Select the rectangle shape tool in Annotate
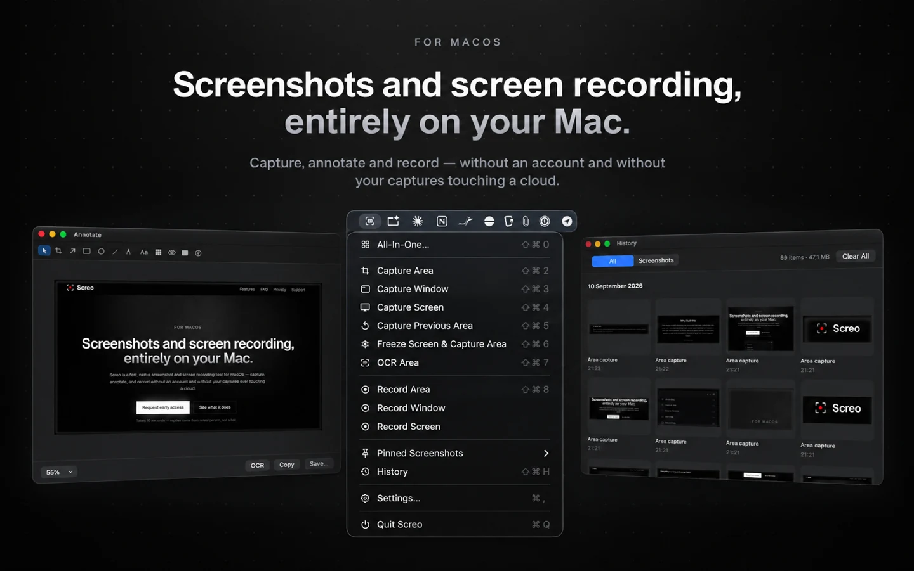The image size is (914, 571). (x=86, y=251)
